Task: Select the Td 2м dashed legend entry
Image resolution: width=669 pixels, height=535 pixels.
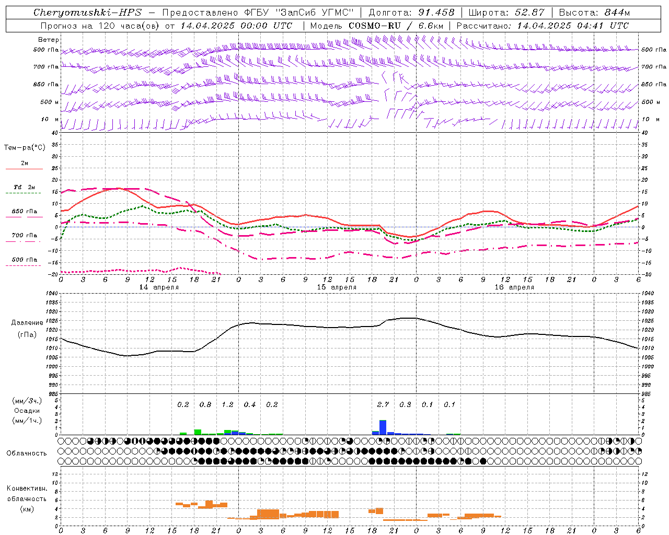Action: click(24, 190)
